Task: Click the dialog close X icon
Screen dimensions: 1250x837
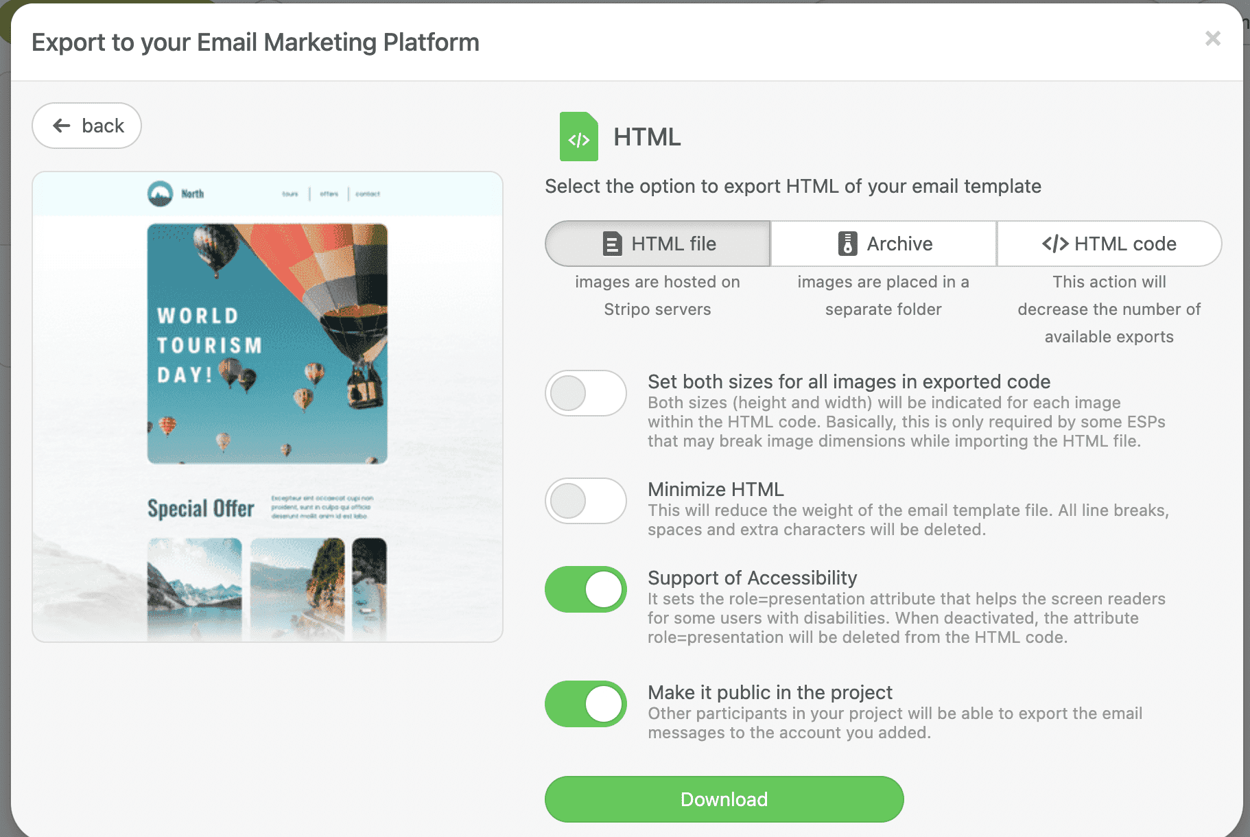Action: [x=1213, y=39]
